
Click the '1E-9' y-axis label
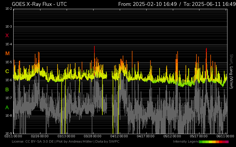click(9, 133)
